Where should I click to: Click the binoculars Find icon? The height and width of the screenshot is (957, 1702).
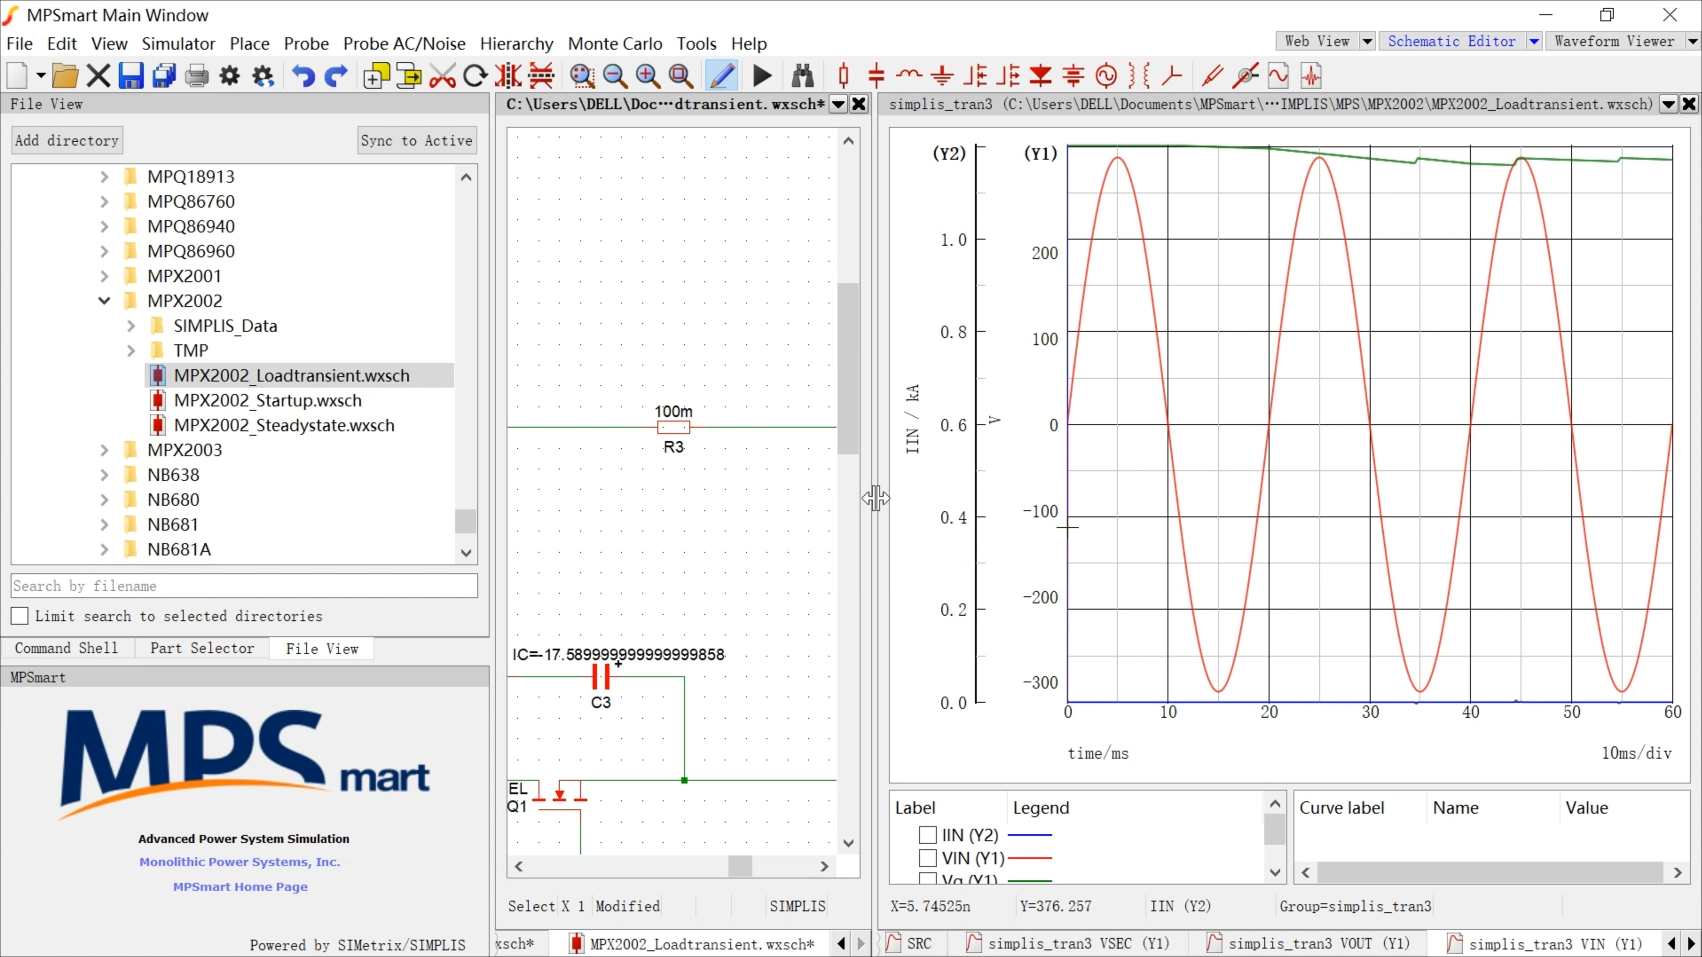click(x=802, y=76)
